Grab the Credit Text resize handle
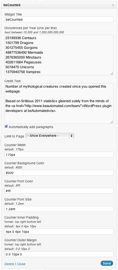Viewport: 118px width, 270px height. click(112, 122)
